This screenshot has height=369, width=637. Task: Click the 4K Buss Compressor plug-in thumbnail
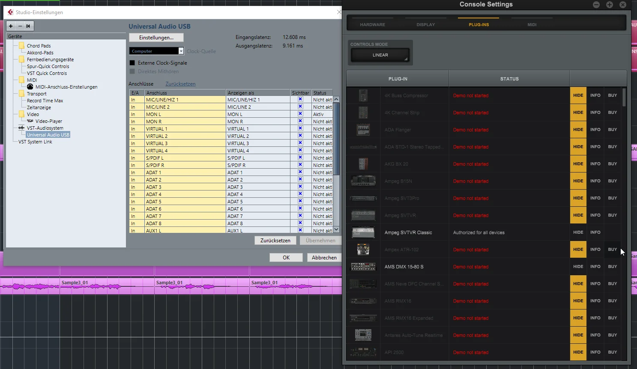[363, 95]
